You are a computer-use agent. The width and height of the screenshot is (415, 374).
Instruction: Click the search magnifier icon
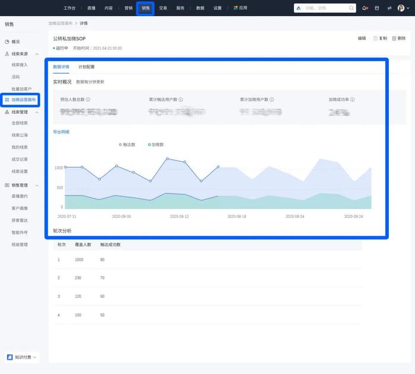pos(351,8)
